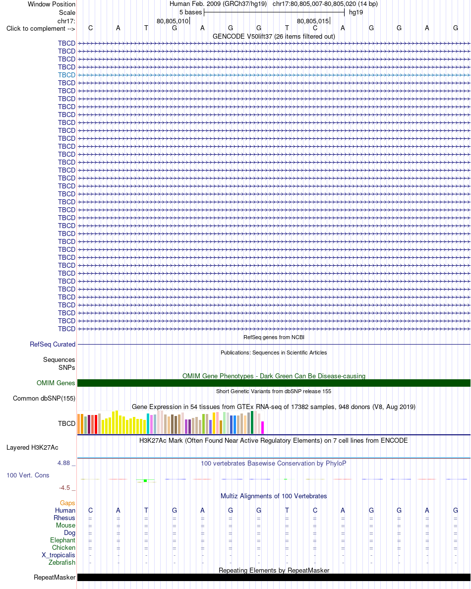
Task: Select the 'X_tropicalis' alignment row label
Action: coord(58,555)
